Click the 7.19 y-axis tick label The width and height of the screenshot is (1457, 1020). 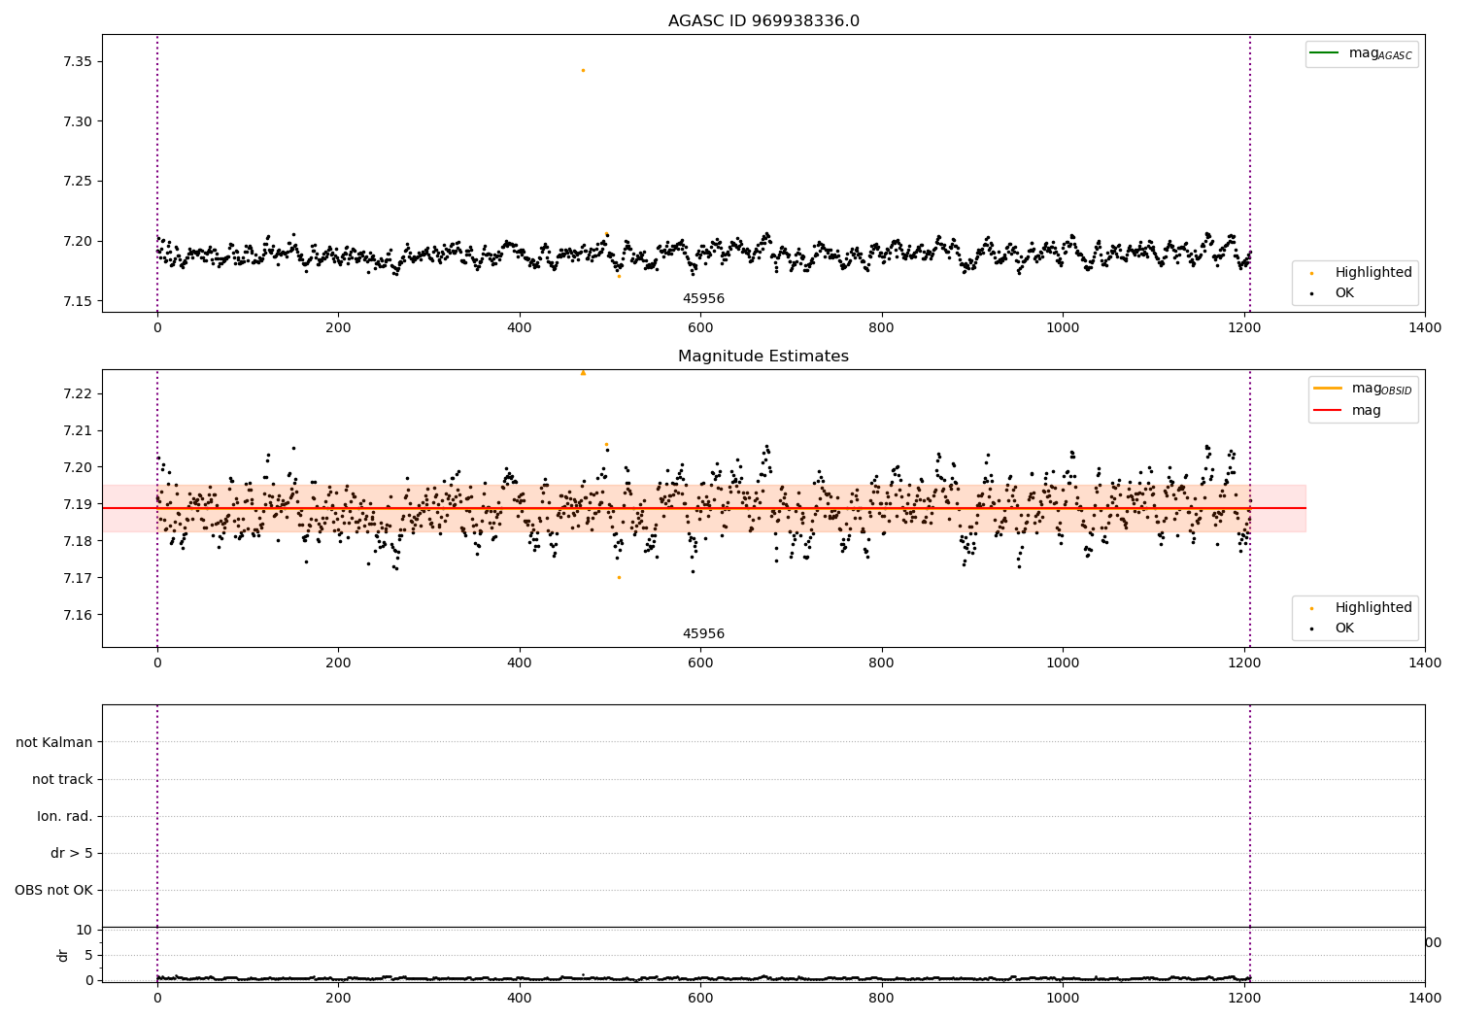pos(78,504)
